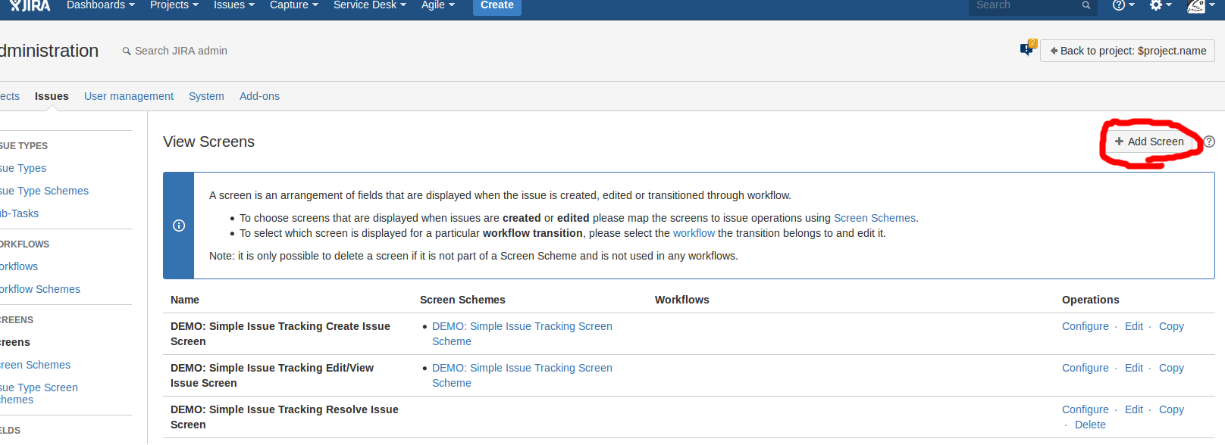
Task: Edit the Edit/View Issue Screen
Action: [x=1133, y=368]
